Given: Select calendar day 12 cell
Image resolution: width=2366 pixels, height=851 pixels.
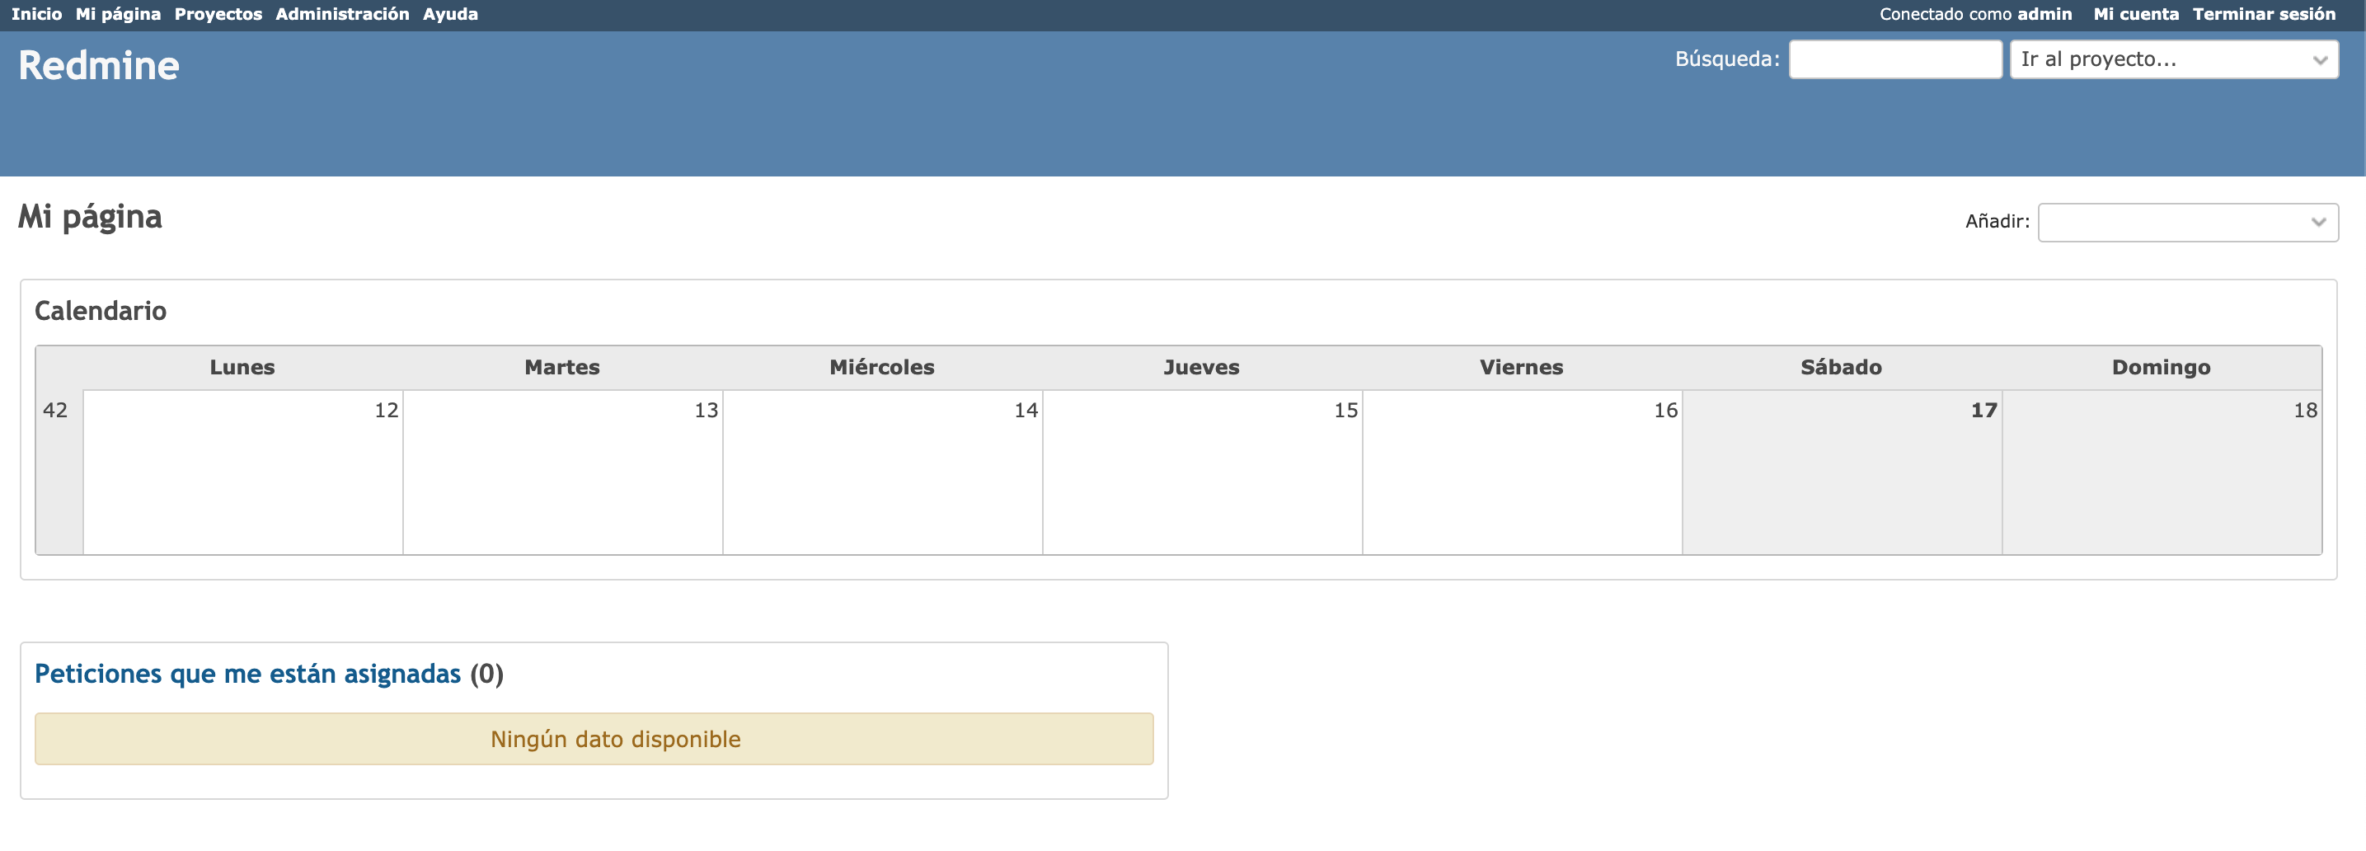Looking at the screenshot, I should pyautogui.click(x=242, y=472).
